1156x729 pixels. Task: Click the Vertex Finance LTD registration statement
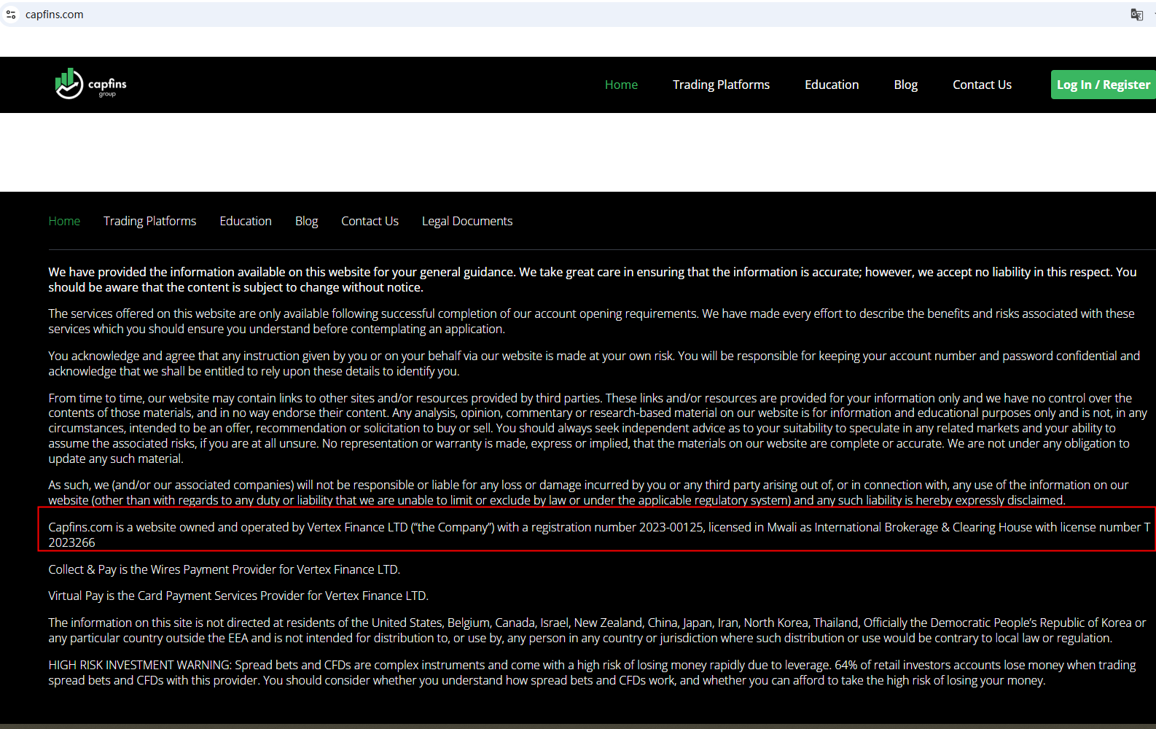599,535
